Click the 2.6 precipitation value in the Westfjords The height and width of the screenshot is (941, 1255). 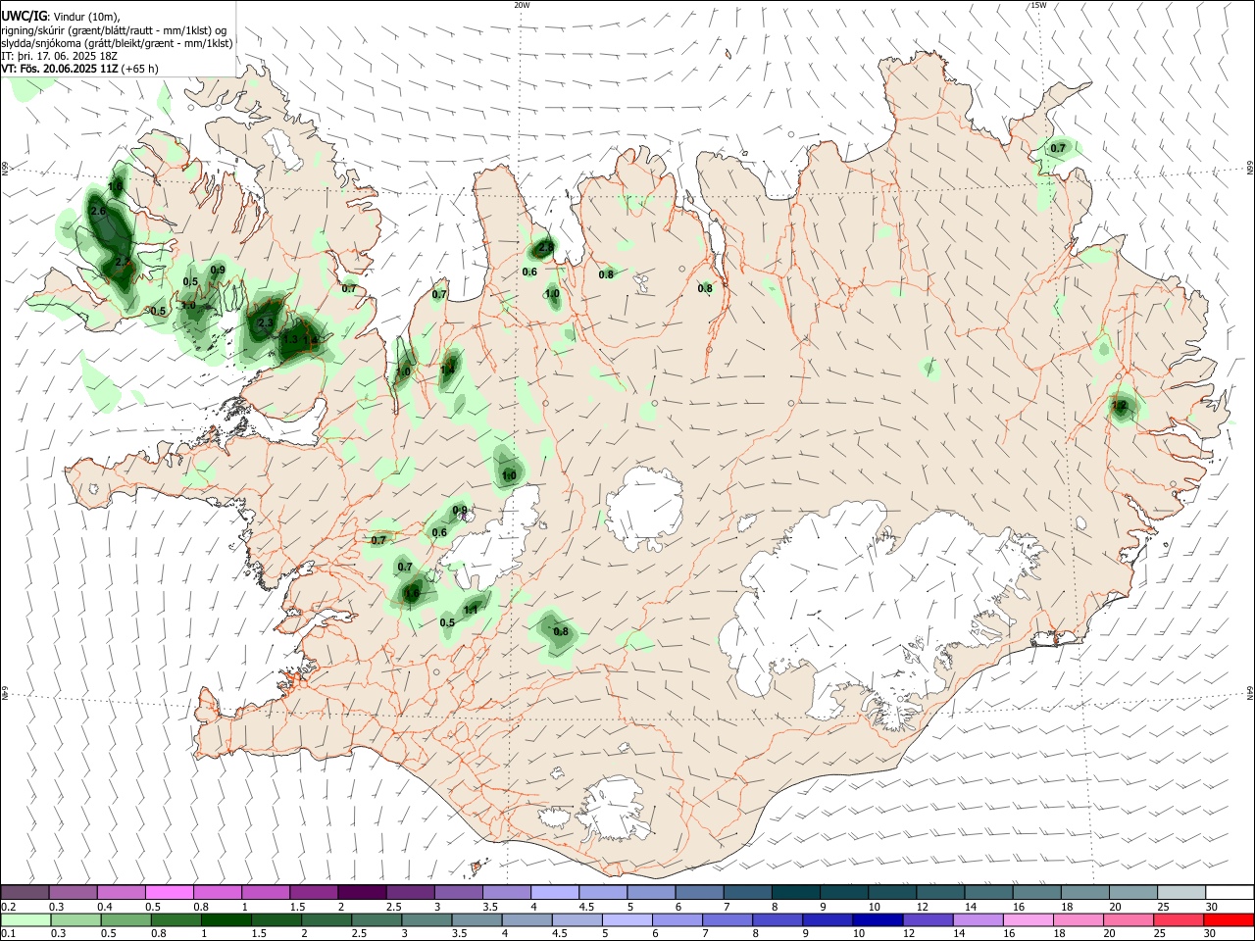[x=97, y=211]
